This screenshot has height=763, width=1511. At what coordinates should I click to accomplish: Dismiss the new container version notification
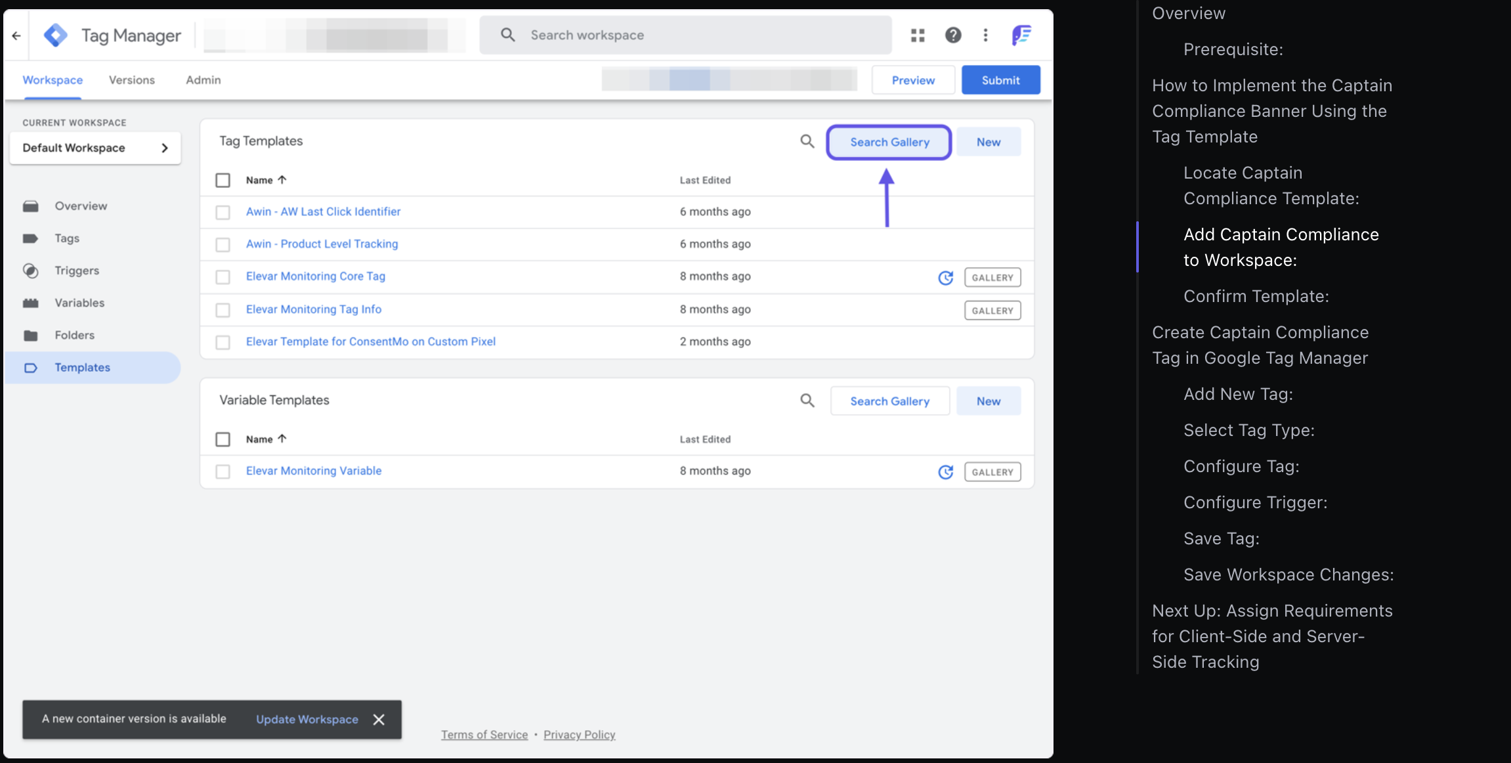click(x=379, y=720)
